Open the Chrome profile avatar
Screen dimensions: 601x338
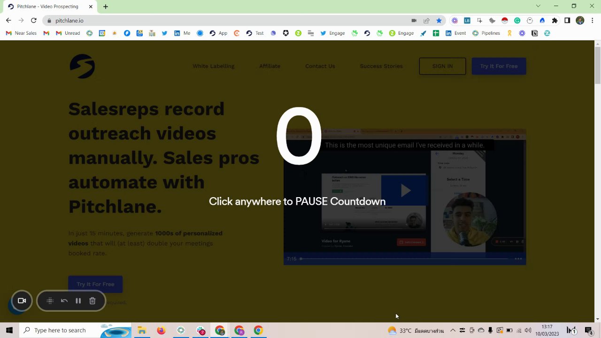pos(580,21)
